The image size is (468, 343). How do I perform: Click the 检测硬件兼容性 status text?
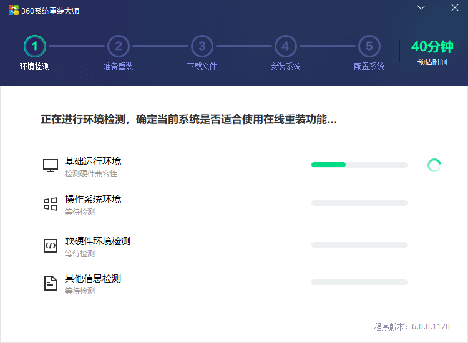(91, 174)
